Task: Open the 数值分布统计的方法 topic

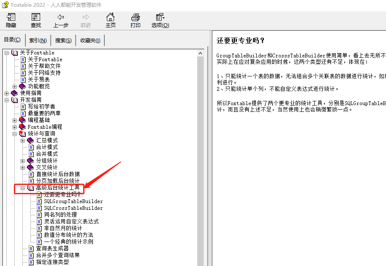Action: (x=68, y=235)
